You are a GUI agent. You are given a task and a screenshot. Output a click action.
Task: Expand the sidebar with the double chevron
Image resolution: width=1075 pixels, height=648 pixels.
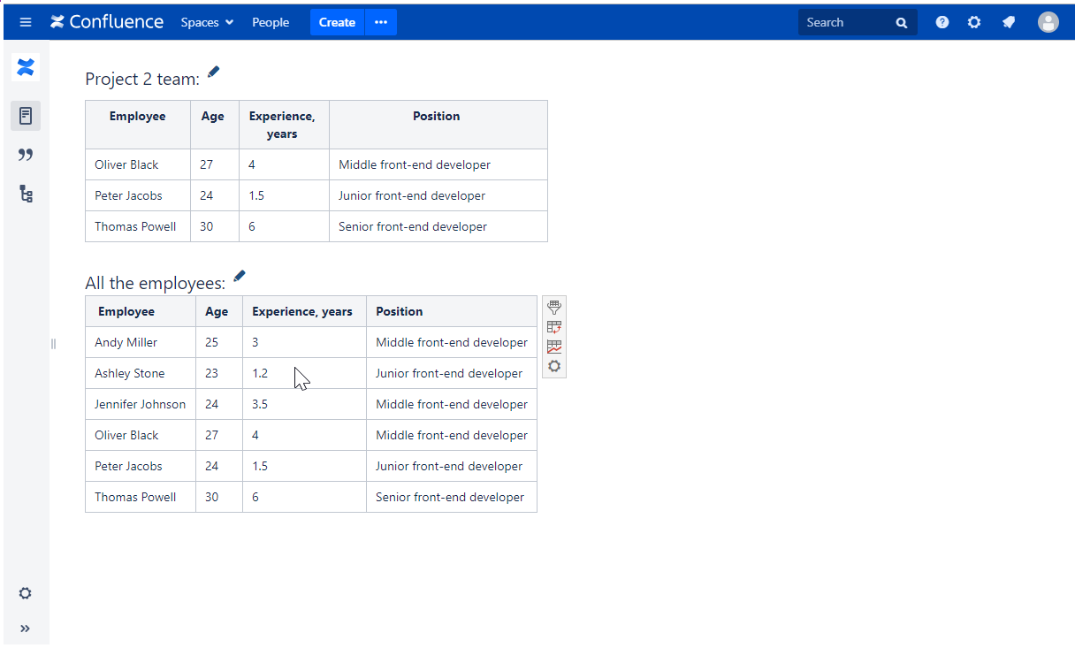click(26, 629)
